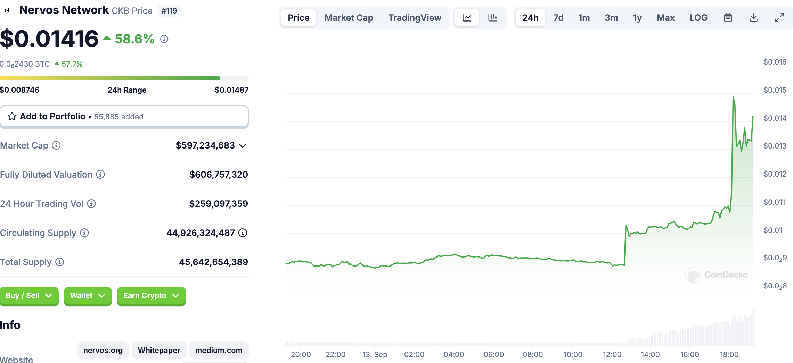Open the Buy / Sell dropdown
The image size is (793, 363).
coord(29,296)
